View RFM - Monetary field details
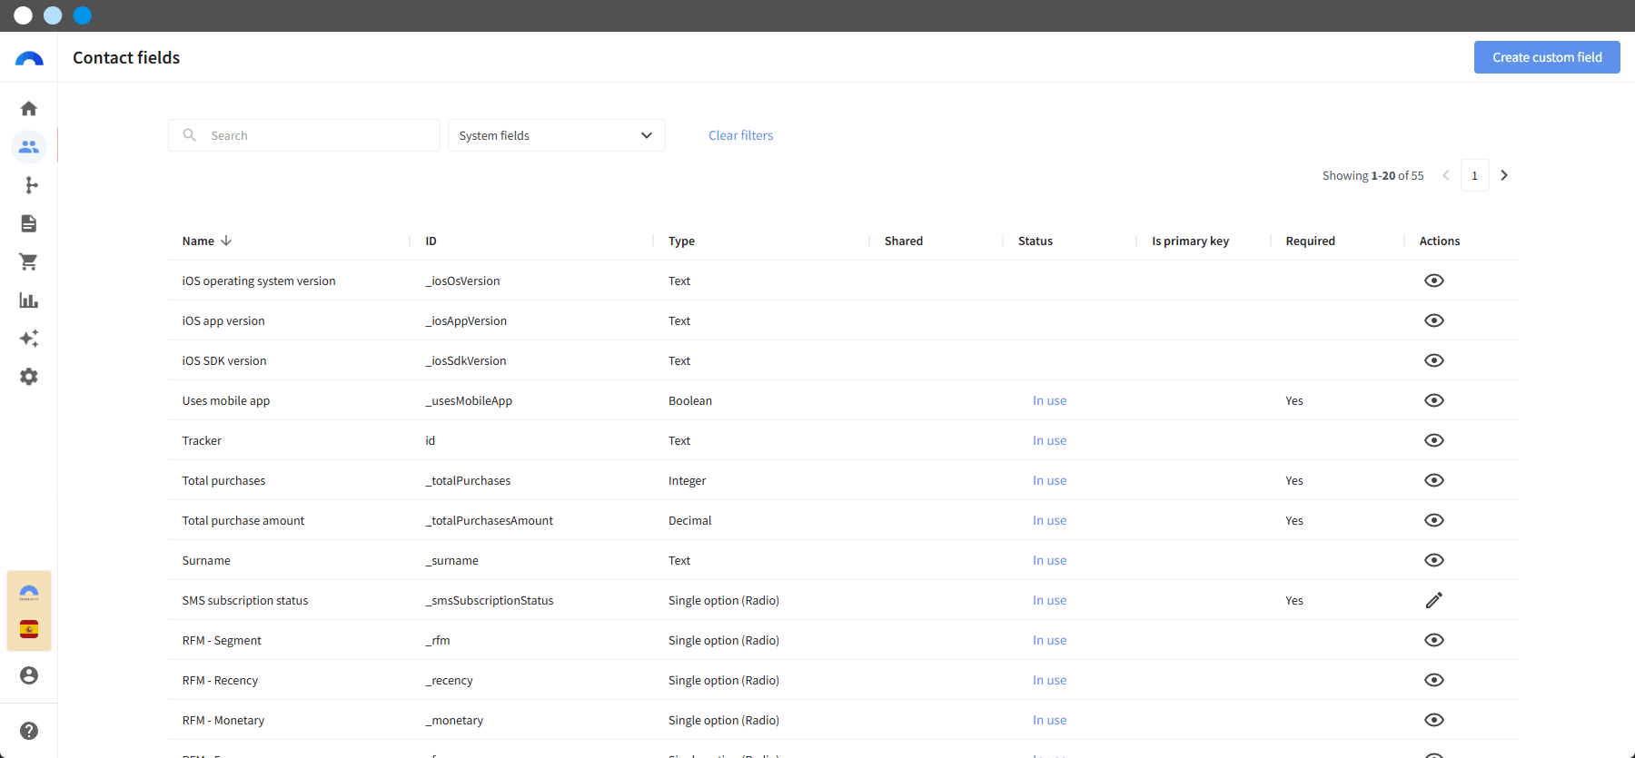 tap(1434, 720)
